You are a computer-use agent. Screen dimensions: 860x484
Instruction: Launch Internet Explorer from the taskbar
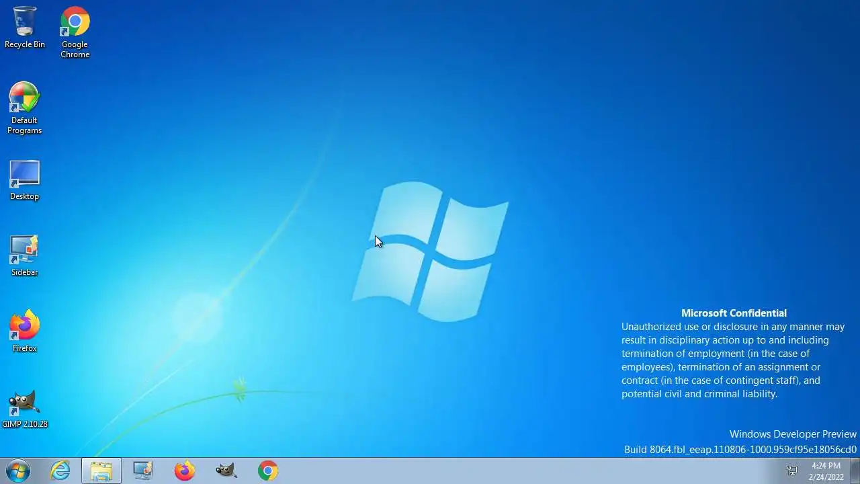(x=60, y=471)
